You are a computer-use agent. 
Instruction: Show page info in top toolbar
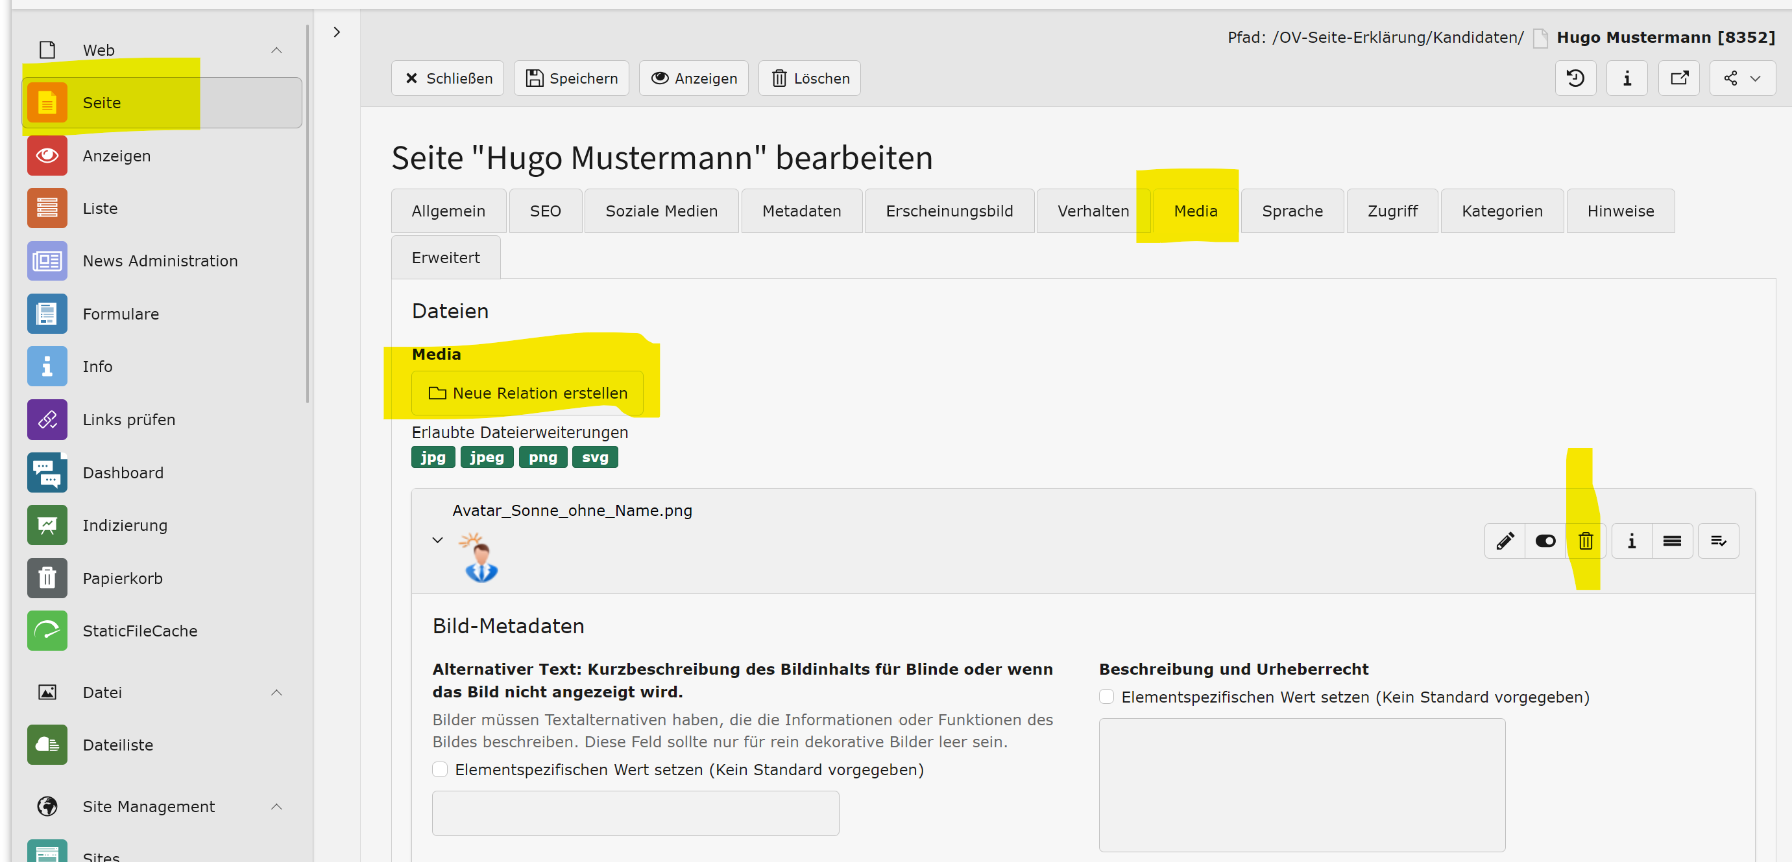pyautogui.click(x=1627, y=78)
